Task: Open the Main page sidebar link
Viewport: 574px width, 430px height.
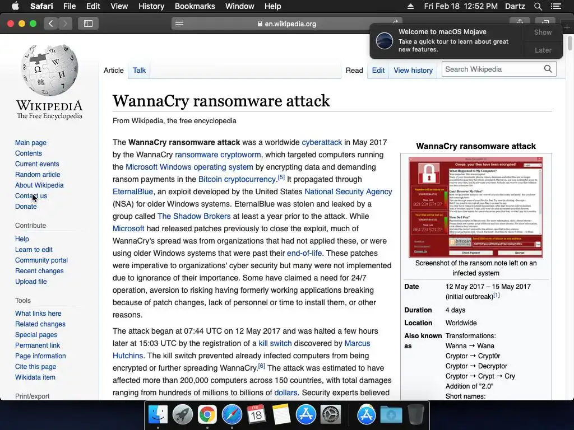Action: point(31,143)
